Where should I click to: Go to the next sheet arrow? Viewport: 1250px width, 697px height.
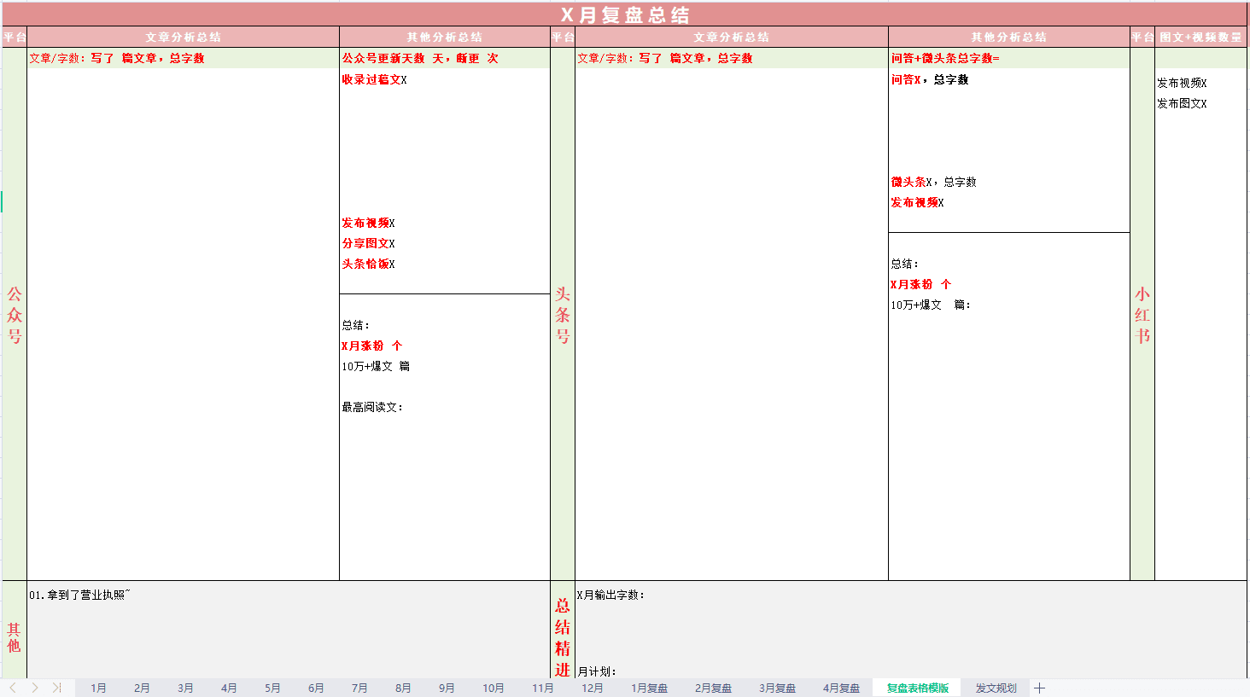pos(35,688)
